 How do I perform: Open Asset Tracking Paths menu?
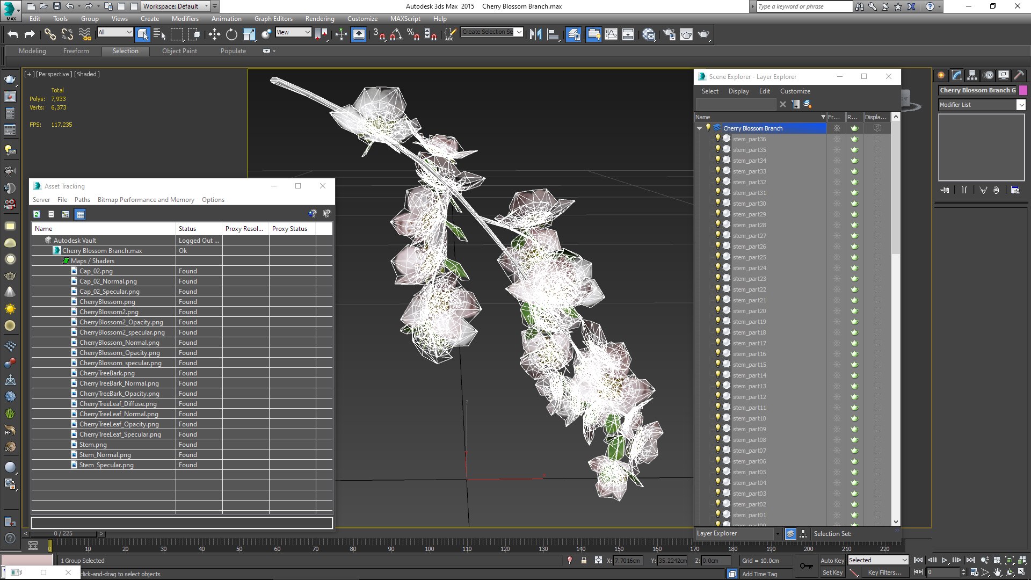[82, 200]
